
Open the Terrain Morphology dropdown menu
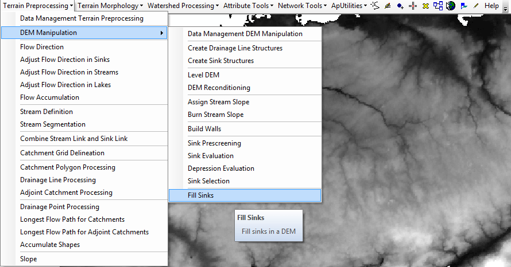tap(110, 6)
